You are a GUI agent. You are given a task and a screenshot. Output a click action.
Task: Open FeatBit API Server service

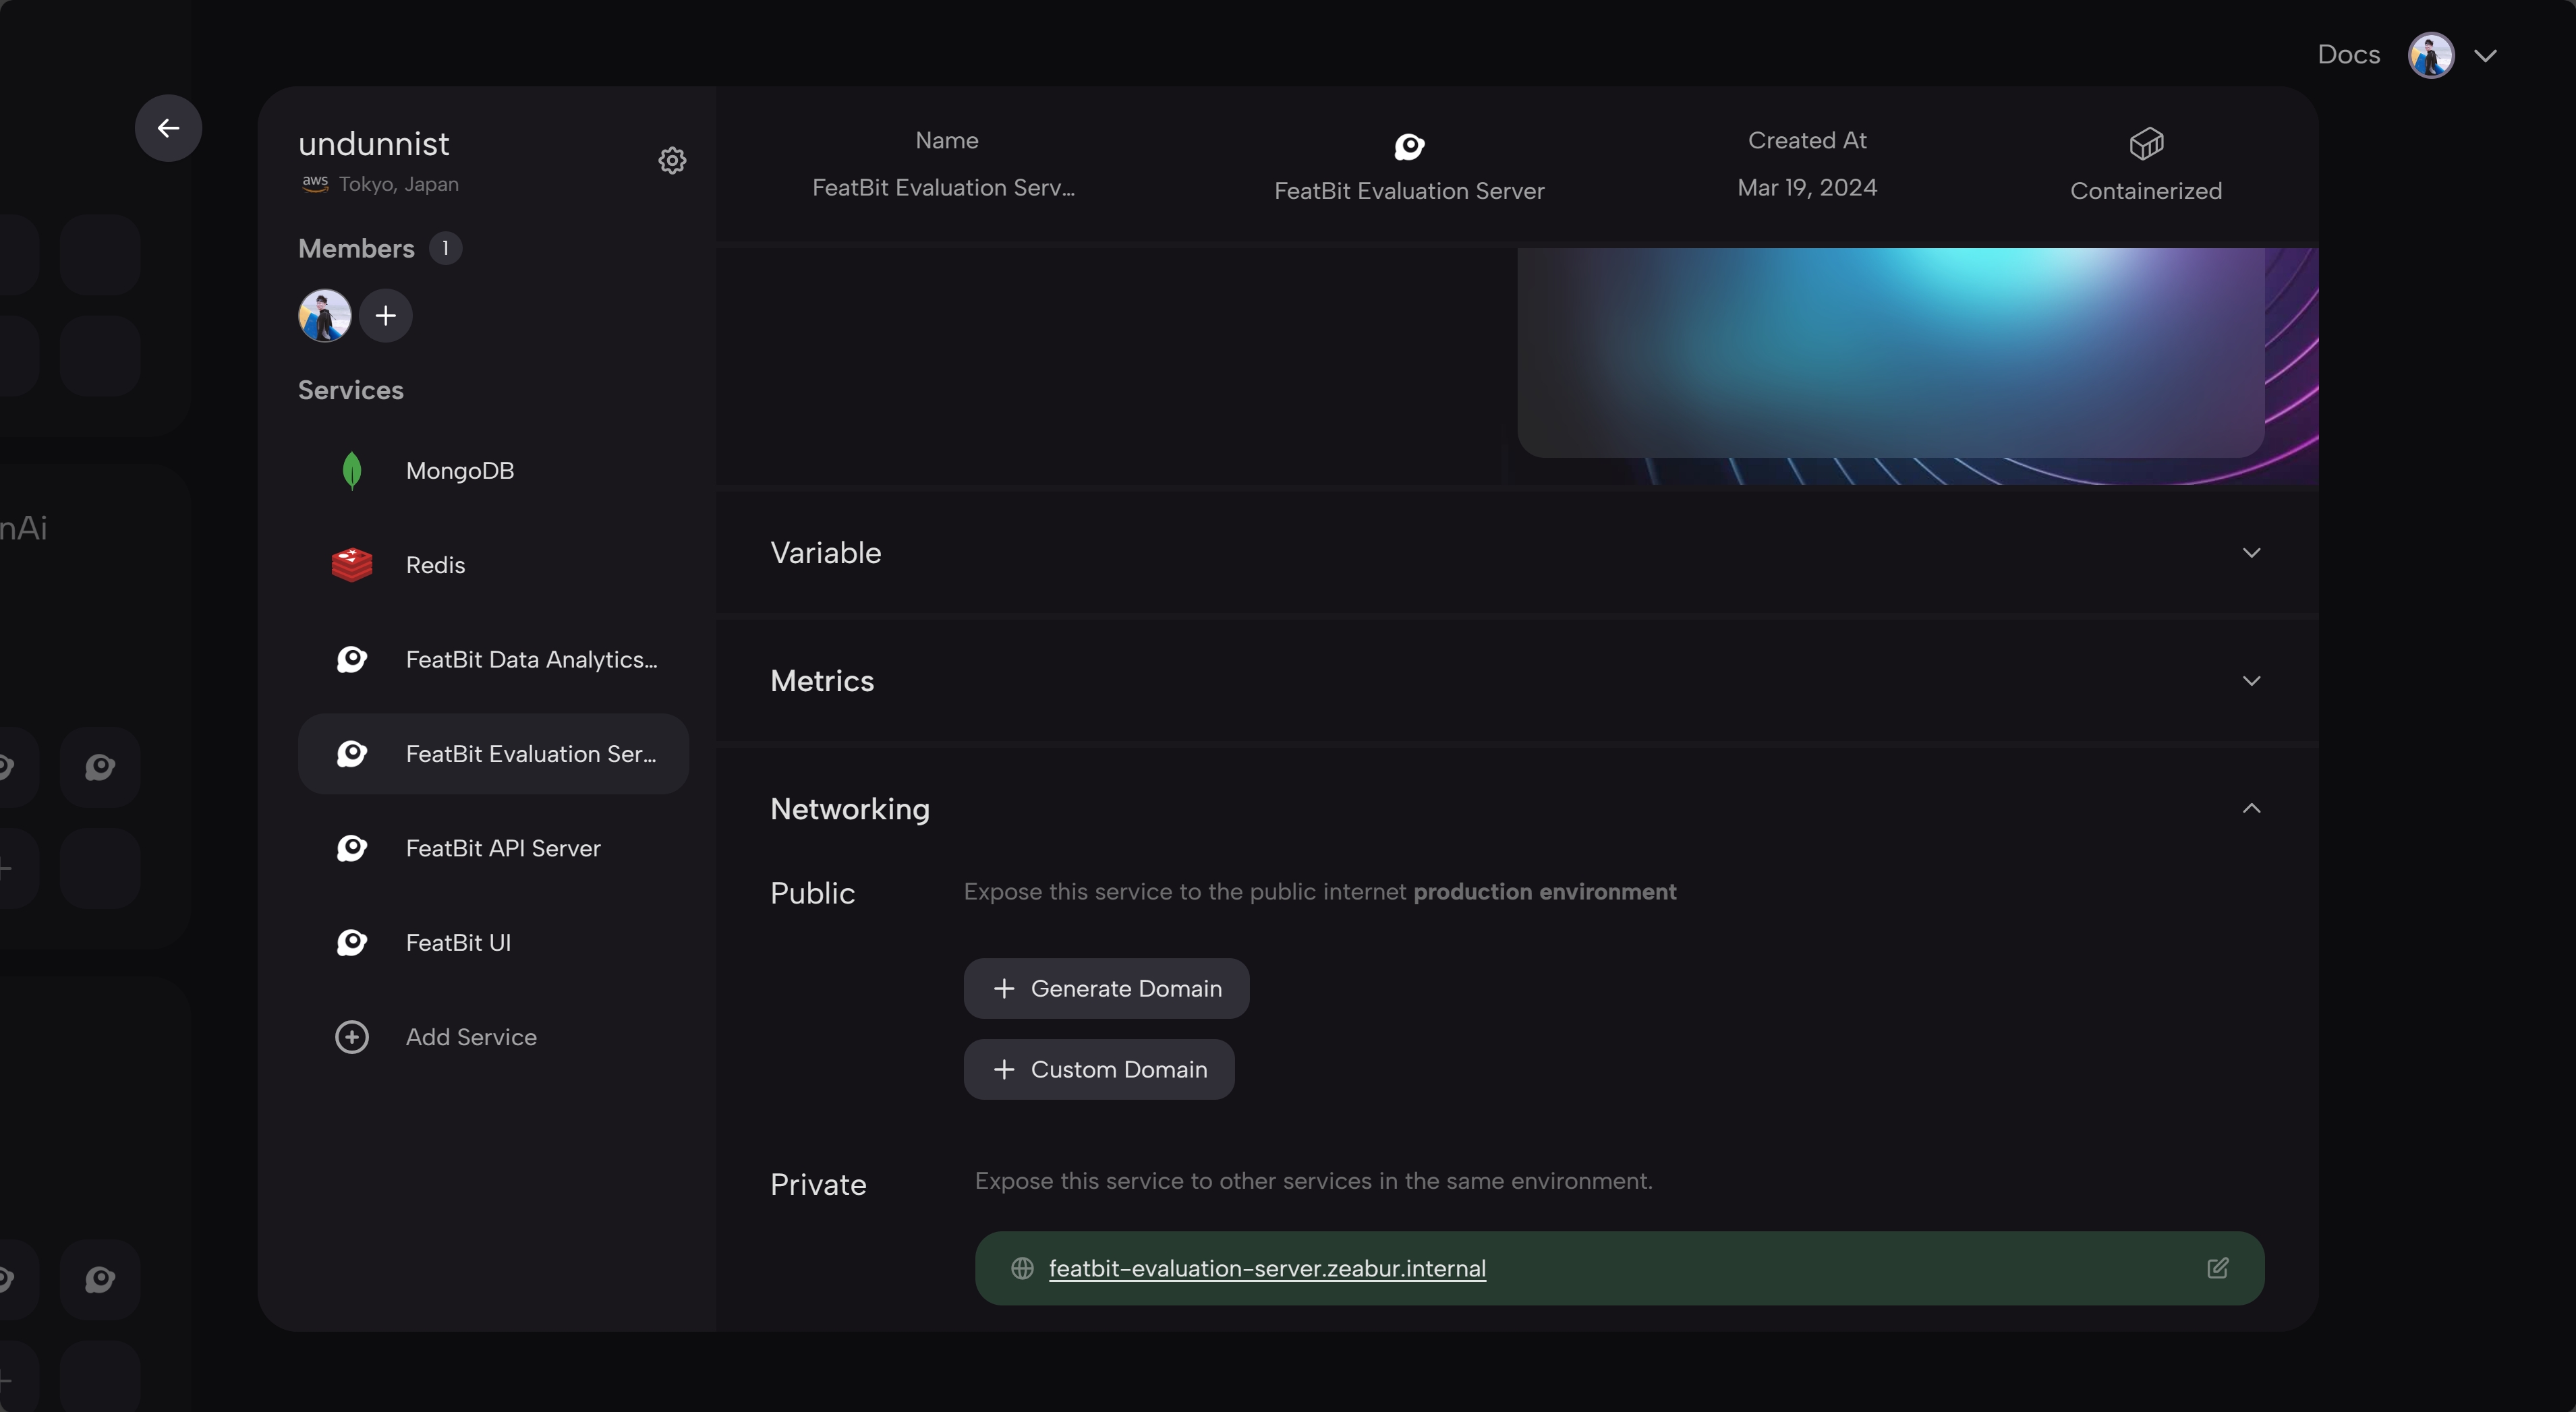coord(493,848)
